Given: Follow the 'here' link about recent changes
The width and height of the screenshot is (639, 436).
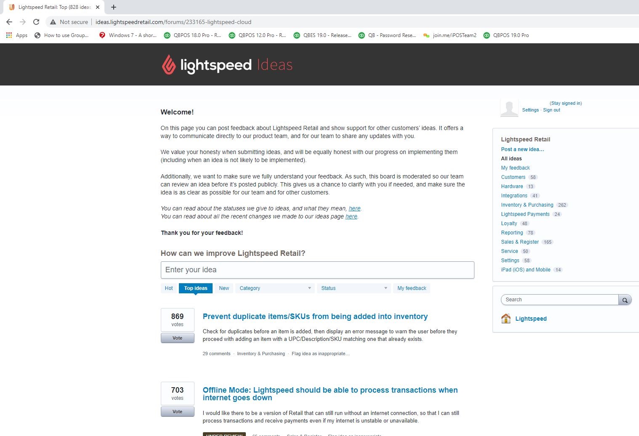Looking at the screenshot, I should [351, 216].
